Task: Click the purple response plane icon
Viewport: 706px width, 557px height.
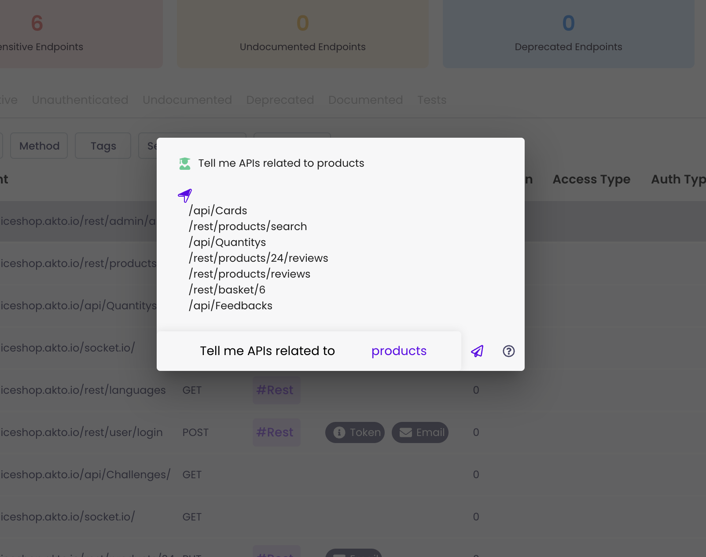Action: [185, 195]
